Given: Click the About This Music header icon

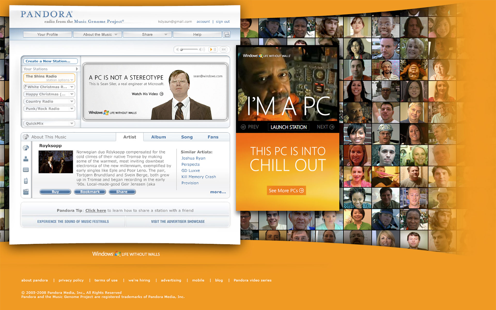Looking at the screenshot, I should (26, 137).
